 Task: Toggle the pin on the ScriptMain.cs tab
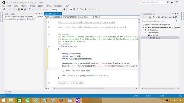[x=58, y=14]
